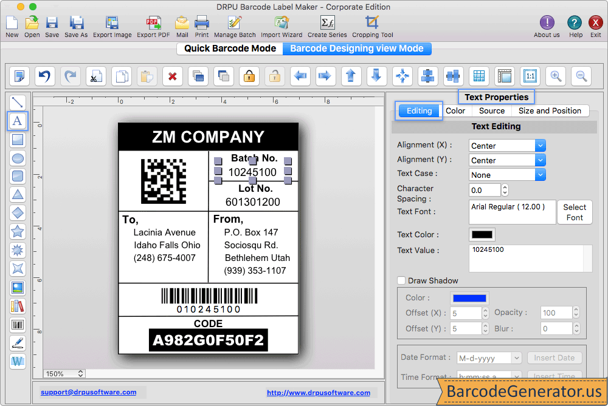
Task: Click the Lock padlock icon
Action: coord(249,76)
